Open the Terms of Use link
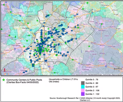Image resolution: width=123 pixels, height=102 pixels. point(107,75)
